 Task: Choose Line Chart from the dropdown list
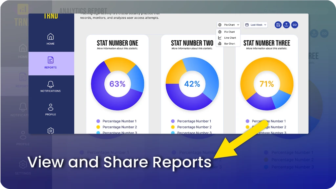[228, 38]
